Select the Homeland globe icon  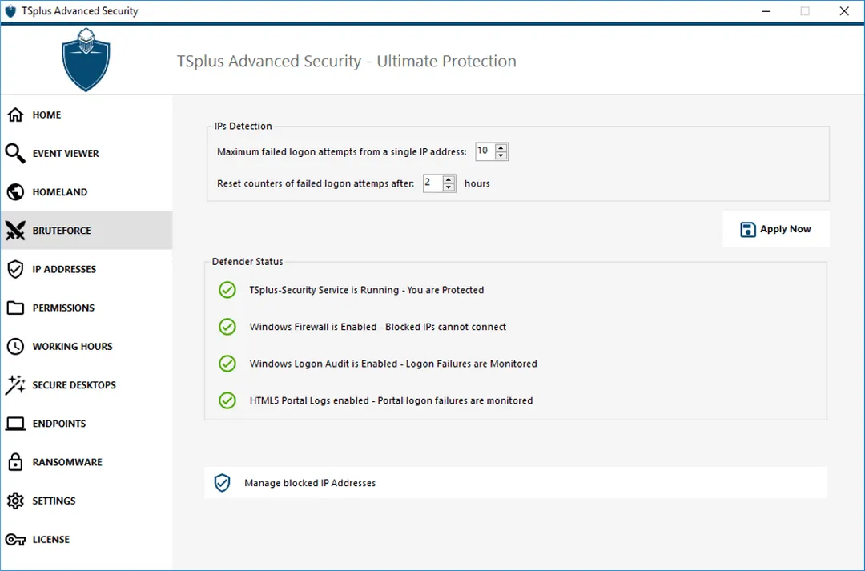pyautogui.click(x=15, y=192)
